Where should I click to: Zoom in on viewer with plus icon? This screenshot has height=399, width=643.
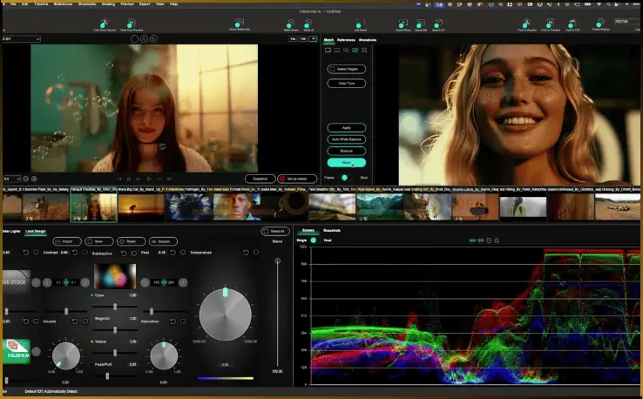[x=34, y=179]
